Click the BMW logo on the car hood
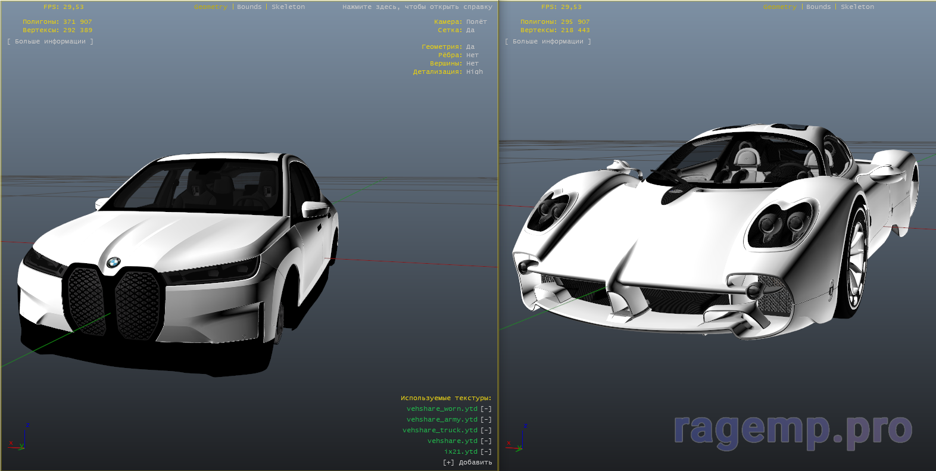This screenshot has width=936, height=471. pos(113,263)
